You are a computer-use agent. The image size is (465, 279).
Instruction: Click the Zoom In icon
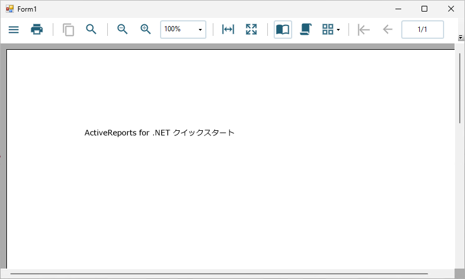[146, 30]
